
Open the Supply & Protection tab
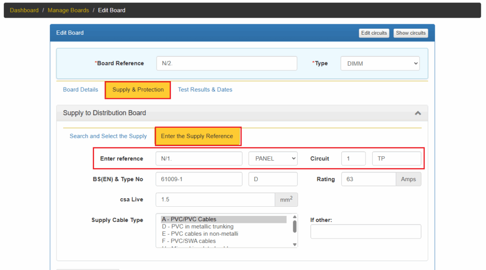tap(138, 89)
